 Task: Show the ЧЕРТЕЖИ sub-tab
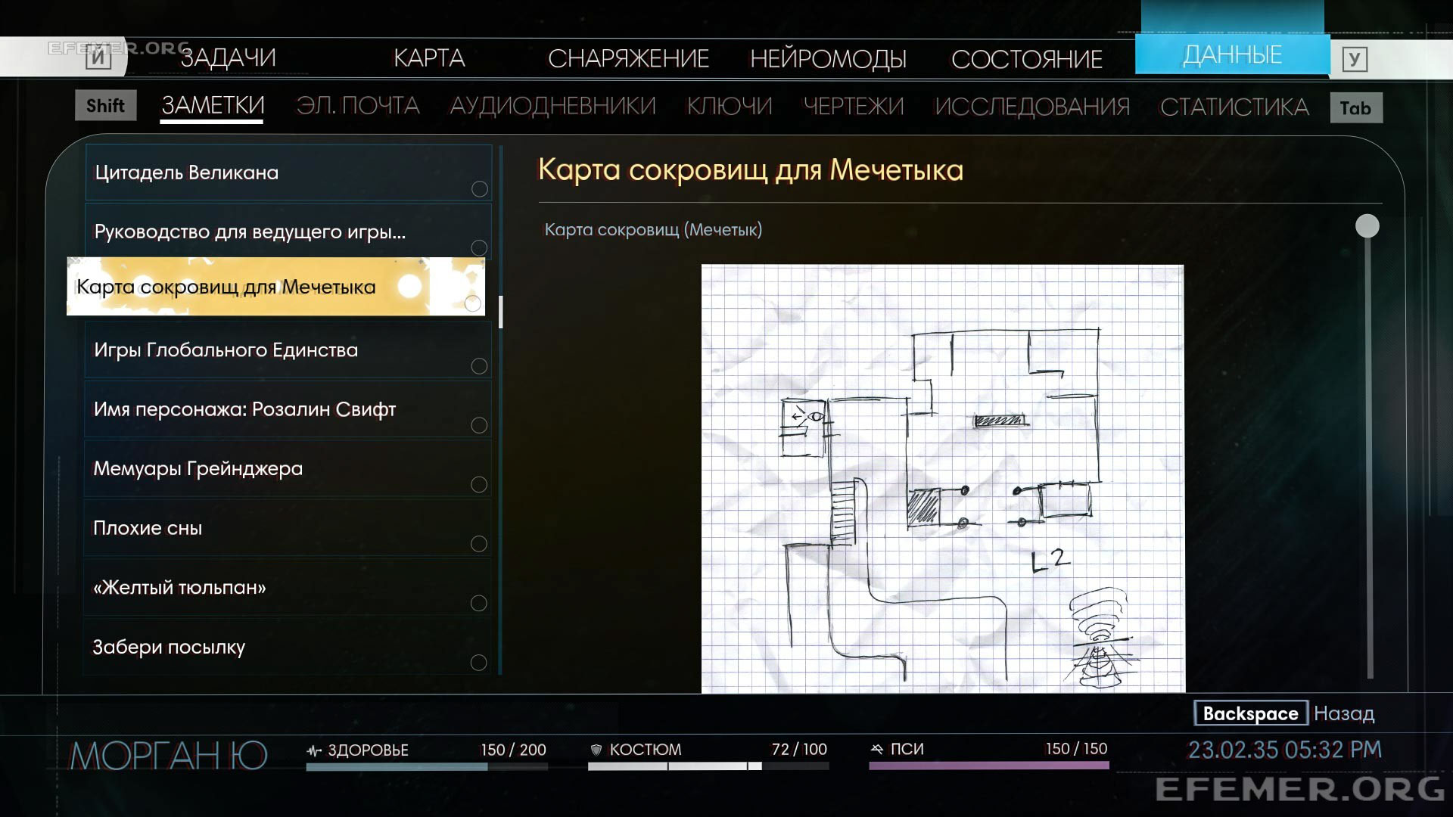coord(854,105)
